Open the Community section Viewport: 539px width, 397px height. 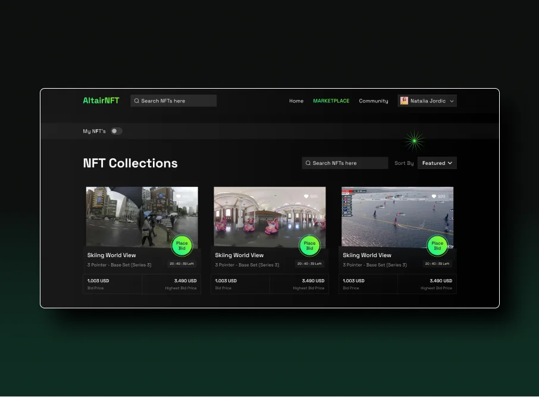(x=373, y=101)
